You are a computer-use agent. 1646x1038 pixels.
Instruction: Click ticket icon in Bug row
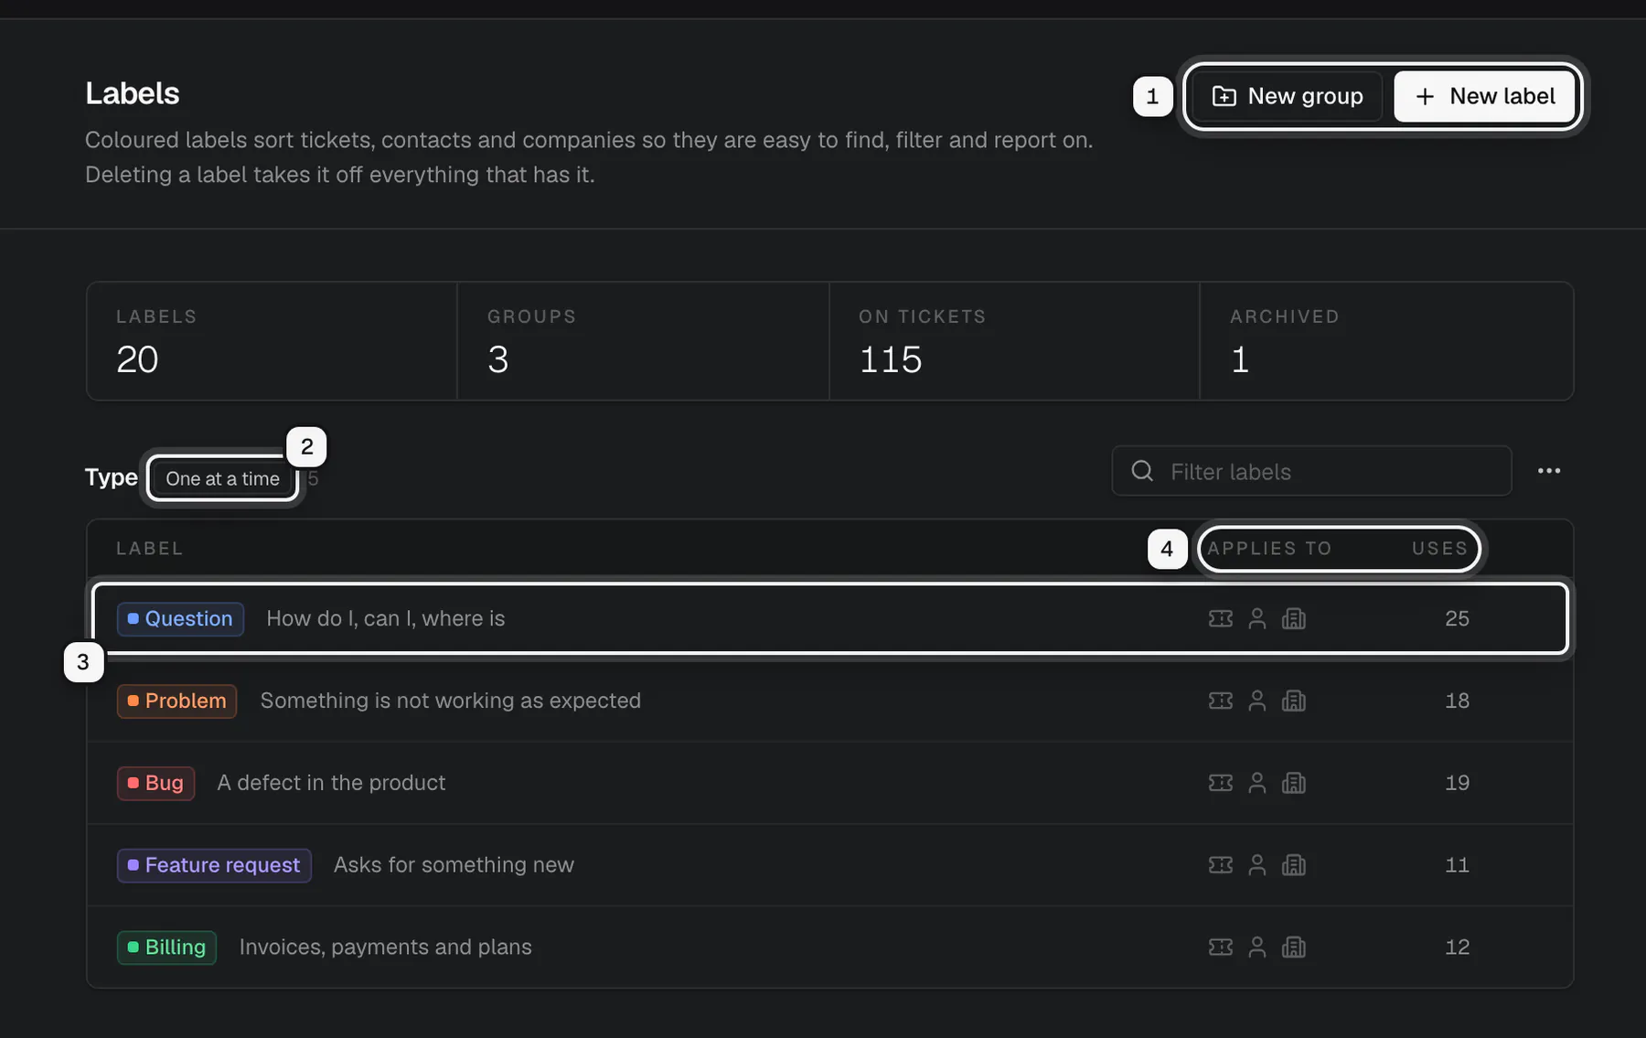1221,784
